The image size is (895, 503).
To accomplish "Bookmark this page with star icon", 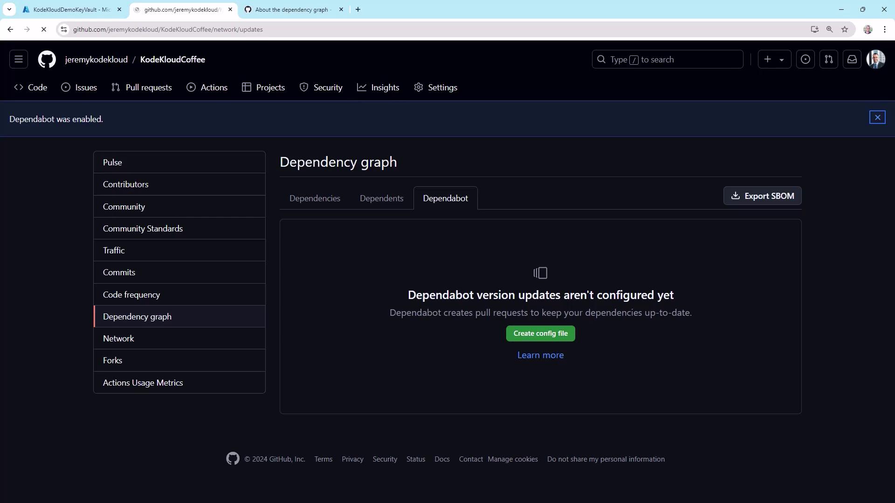I will 844,29.
